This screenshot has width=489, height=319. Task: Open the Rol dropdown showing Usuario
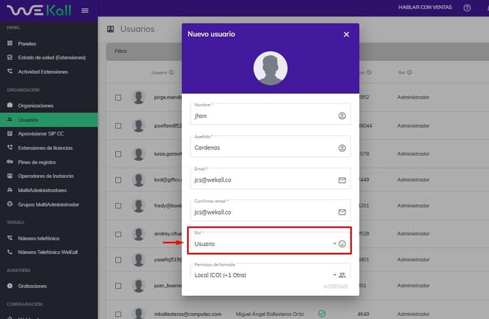pyautogui.click(x=263, y=244)
